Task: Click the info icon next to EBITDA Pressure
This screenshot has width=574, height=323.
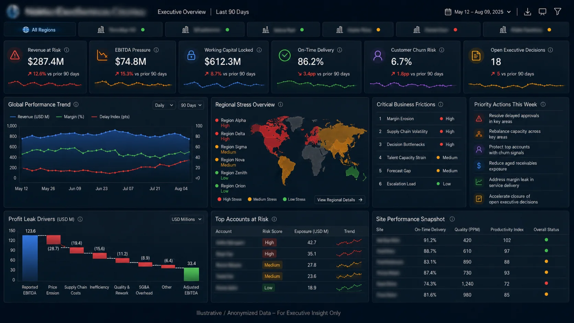Action: (x=156, y=50)
